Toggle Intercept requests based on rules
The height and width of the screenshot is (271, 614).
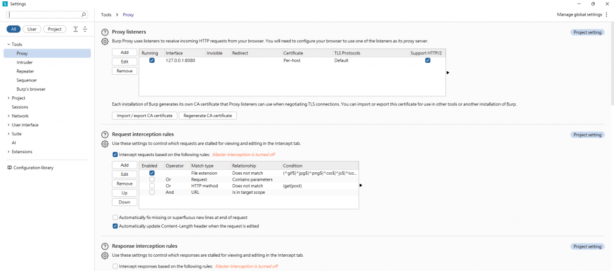[115, 154]
